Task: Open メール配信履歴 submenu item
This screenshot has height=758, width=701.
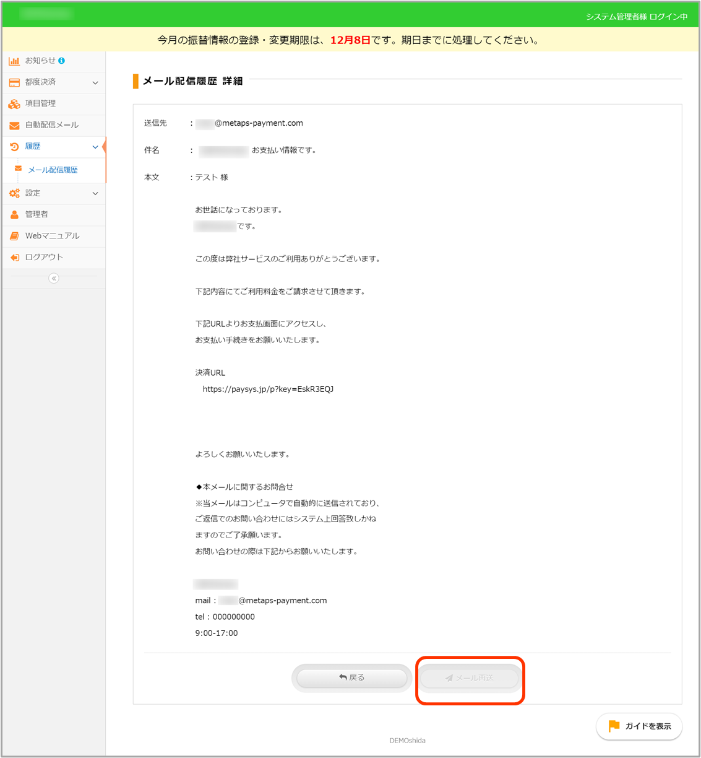Action: coord(53,170)
